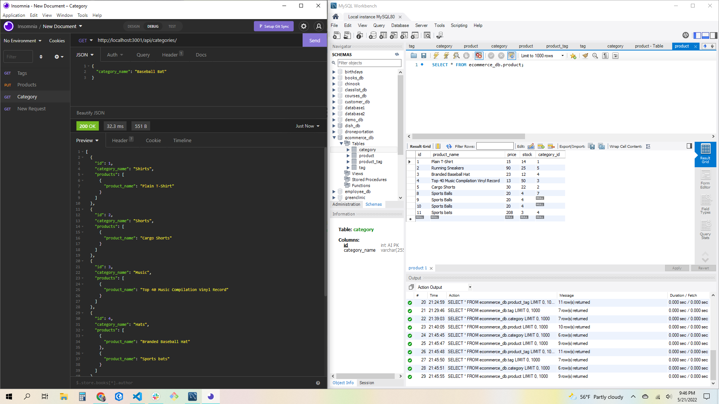
Task: Click the Filter Rows input field
Action: (x=495, y=146)
